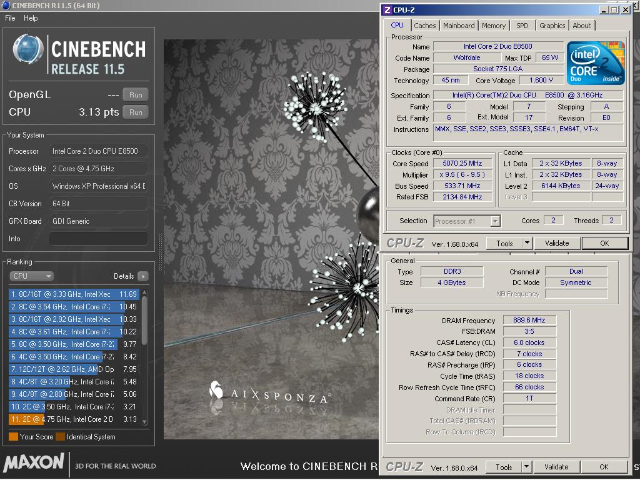
Task: Click the Rated FSB 2134.84 MHz value
Action: pyautogui.click(x=462, y=197)
